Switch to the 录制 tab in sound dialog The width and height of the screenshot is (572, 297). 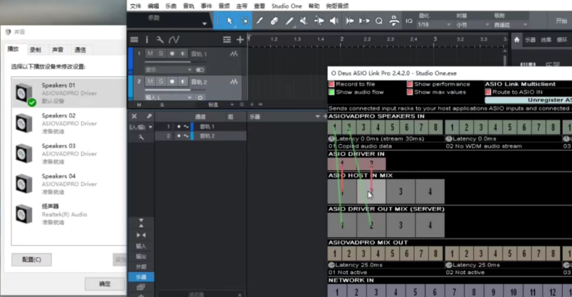pyautogui.click(x=35, y=50)
